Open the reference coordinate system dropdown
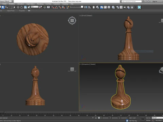 click(x=35, y=7)
